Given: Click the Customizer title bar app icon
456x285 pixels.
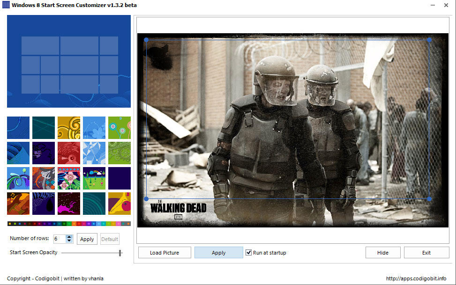Looking at the screenshot, I should click(x=6, y=5).
